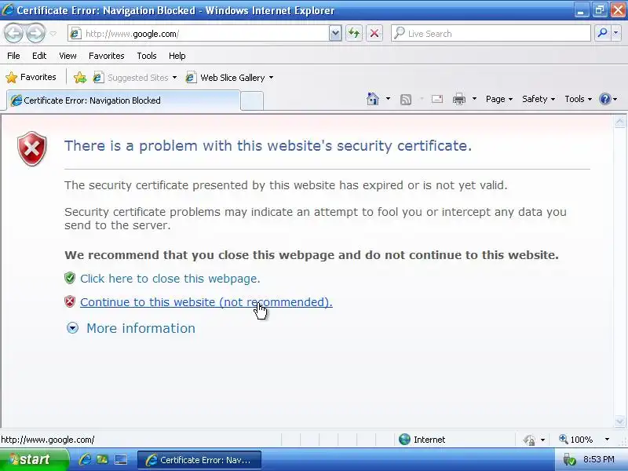
Task: Open the search provider dropdown arrow
Action: [x=616, y=34]
